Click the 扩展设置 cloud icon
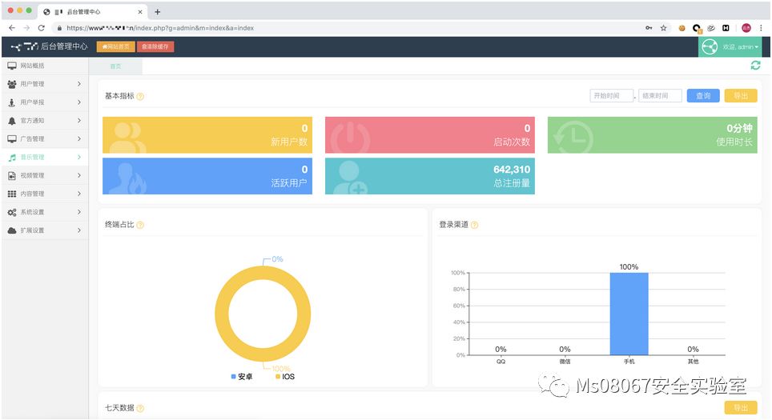 12,230
